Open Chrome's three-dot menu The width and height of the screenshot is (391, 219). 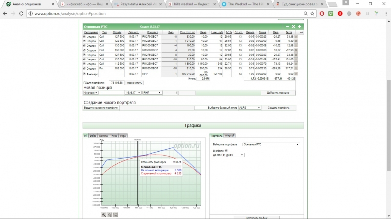pyautogui.click(x=386, y=14)
